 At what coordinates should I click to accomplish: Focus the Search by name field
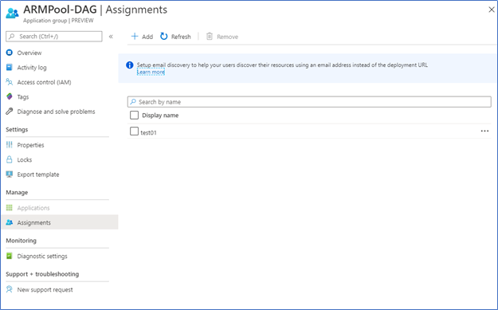click(309, 102)
